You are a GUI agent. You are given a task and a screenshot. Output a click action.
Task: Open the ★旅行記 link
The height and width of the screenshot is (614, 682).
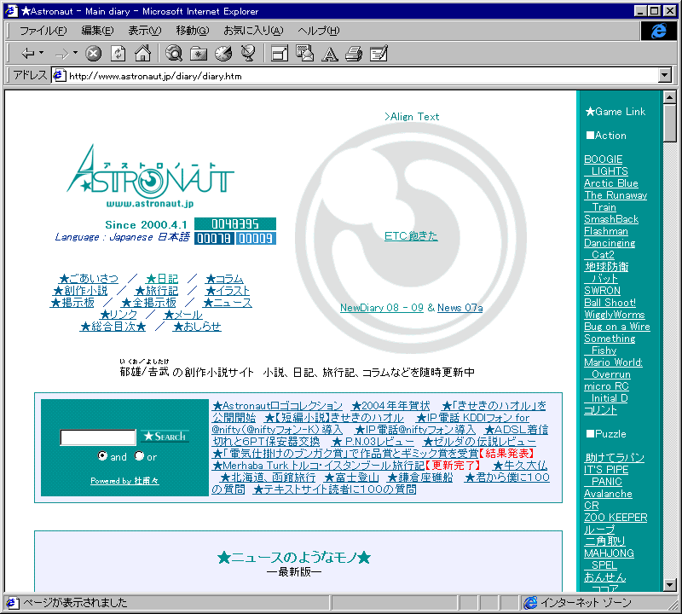(157, 290)
